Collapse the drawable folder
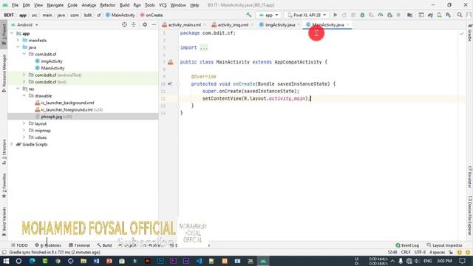This screenshot has width=473, height=266. (24, 95)
